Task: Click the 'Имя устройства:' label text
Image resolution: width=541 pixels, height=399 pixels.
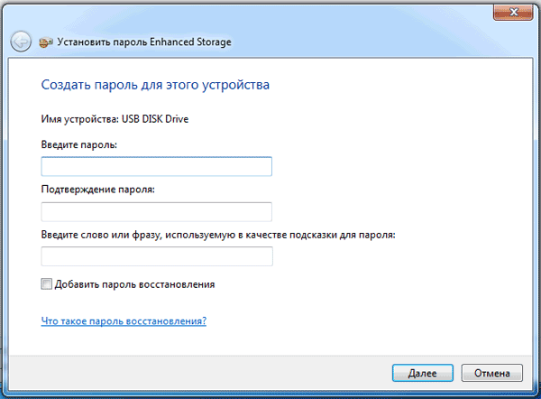Action: tap(80, 119)
